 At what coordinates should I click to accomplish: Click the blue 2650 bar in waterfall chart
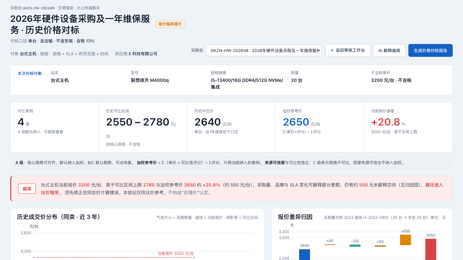[304, 255]
